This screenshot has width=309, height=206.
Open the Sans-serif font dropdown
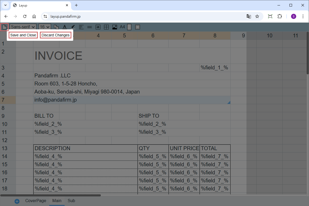click(23, 27)
